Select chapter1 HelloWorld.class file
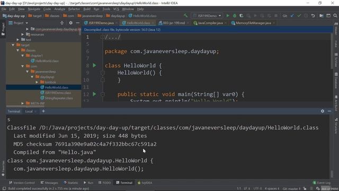339x191 pixels. [44, 61]
